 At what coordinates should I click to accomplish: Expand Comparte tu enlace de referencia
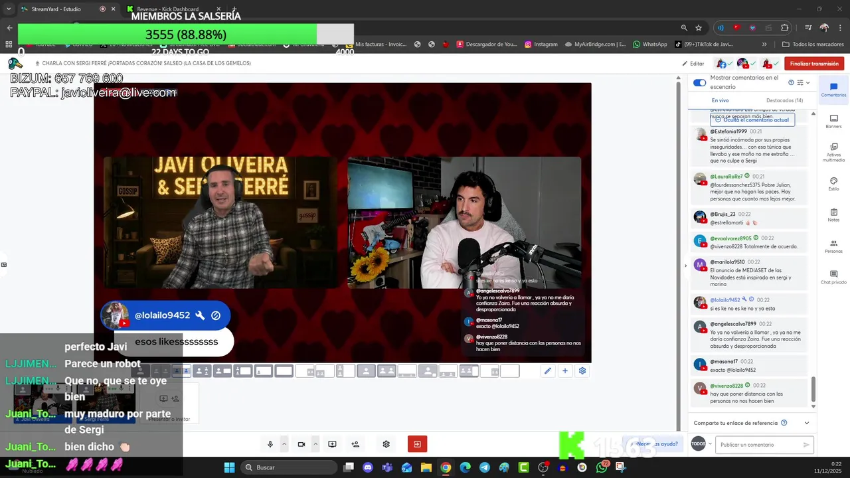click(807, 423)
